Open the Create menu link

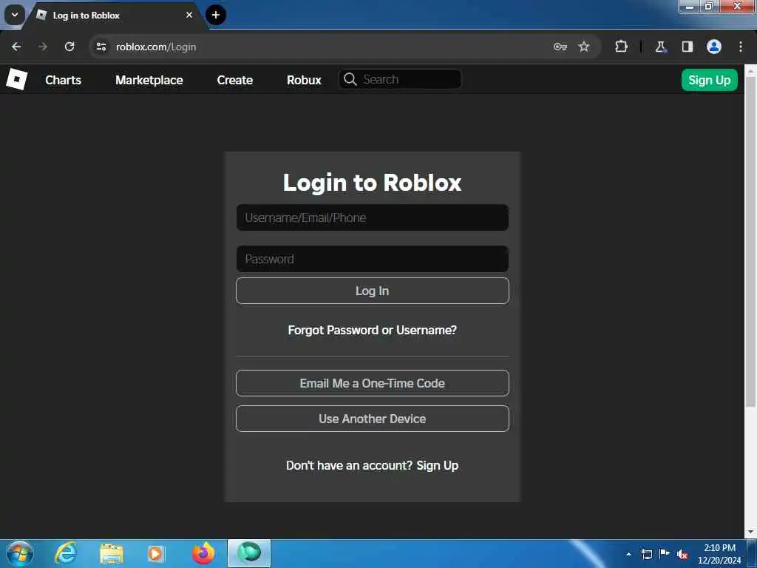pos(235,80)
